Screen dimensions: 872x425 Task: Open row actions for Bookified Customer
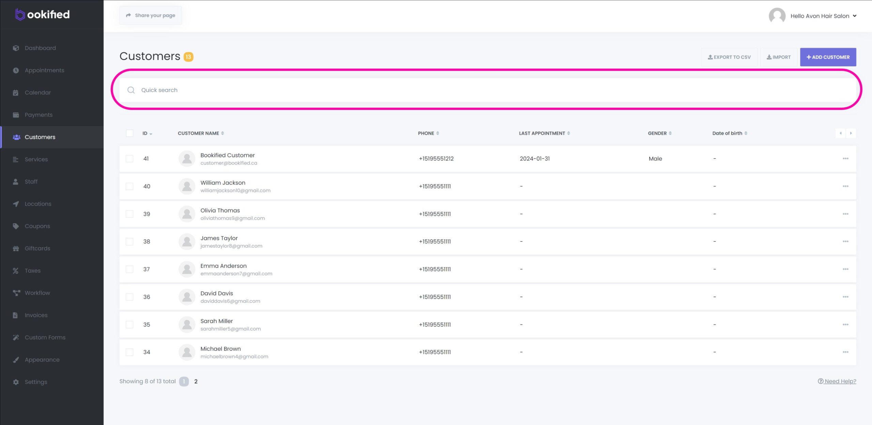845,159
